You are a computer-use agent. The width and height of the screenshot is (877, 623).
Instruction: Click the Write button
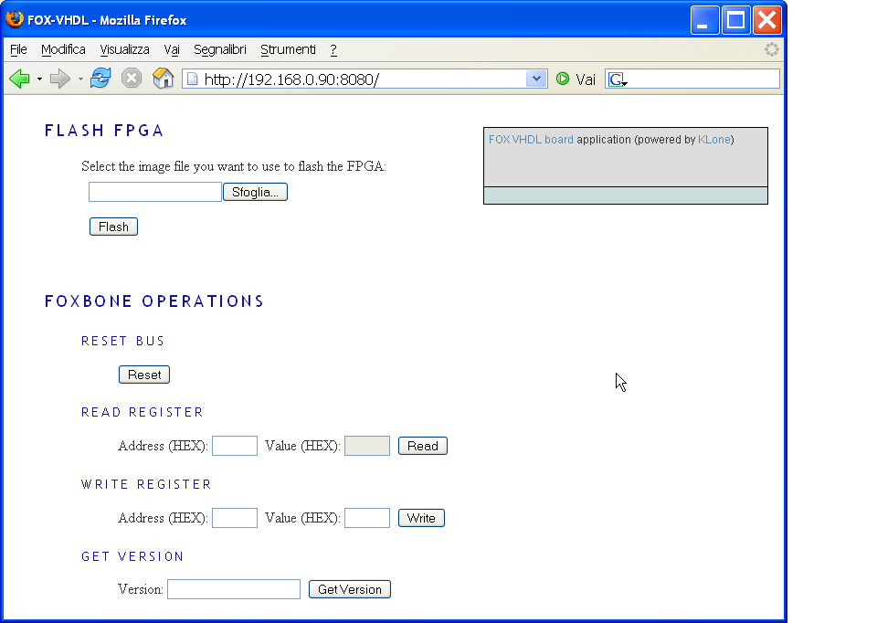click(x=421, y=518)
